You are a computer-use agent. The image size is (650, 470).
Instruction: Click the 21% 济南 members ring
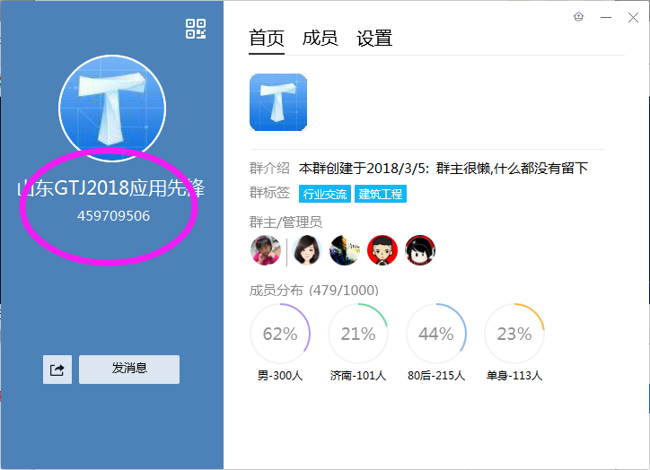tap(358, 334)
